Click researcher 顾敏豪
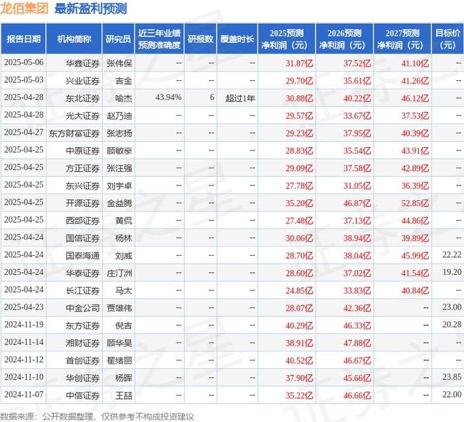This screenshot has width=464, height=422. click(x=119, y=150)
